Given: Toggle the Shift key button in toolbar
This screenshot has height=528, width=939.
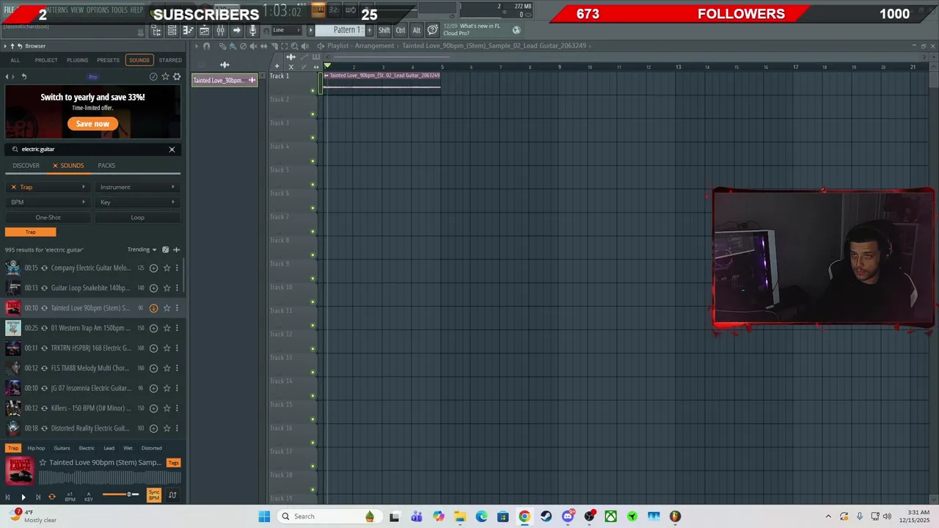Looking at the screenshot, I should [x=384, y=30].
